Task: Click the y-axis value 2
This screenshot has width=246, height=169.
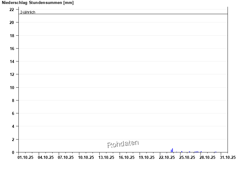Action: coord(13,140)
